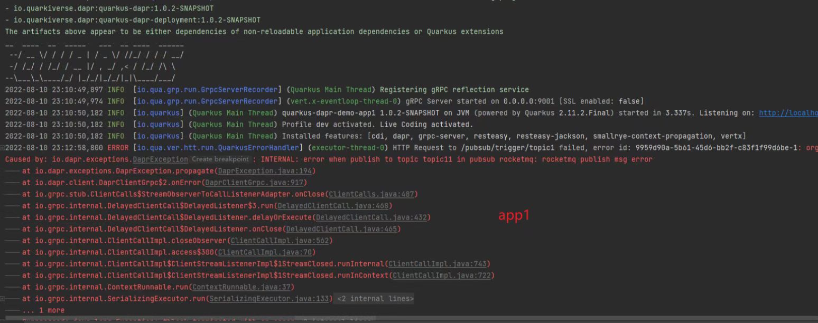The height and width of the screenshot is (323, 818).
Task: Click io.quarkus on the Installed features row
Action: [159, 136]
